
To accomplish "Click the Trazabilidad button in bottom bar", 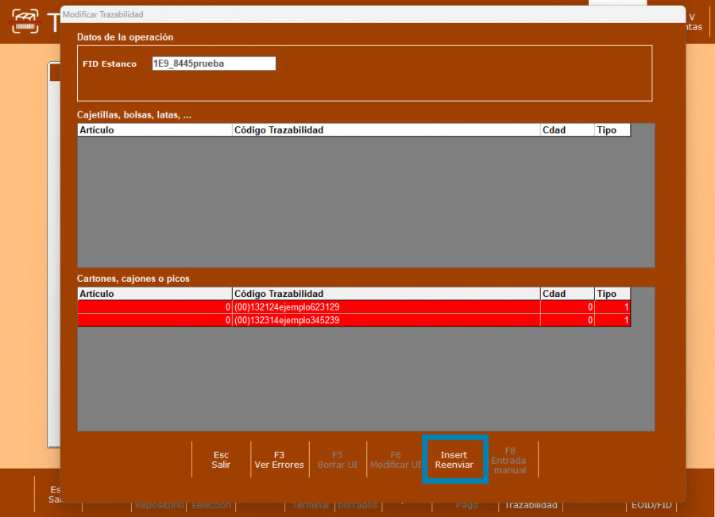I will (x=531, y=506).
